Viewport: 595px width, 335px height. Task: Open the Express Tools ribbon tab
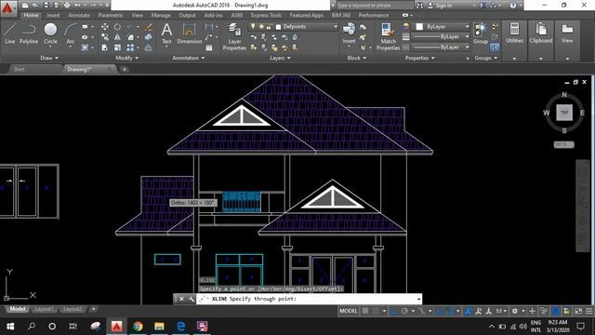(266, 15)
